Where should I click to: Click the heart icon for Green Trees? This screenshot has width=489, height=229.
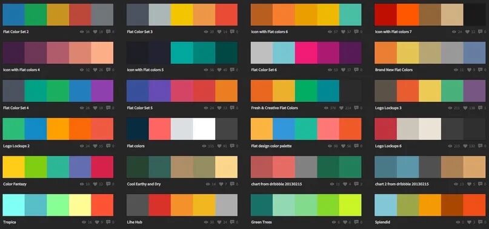pyautogui.click(x=346, y=222)
